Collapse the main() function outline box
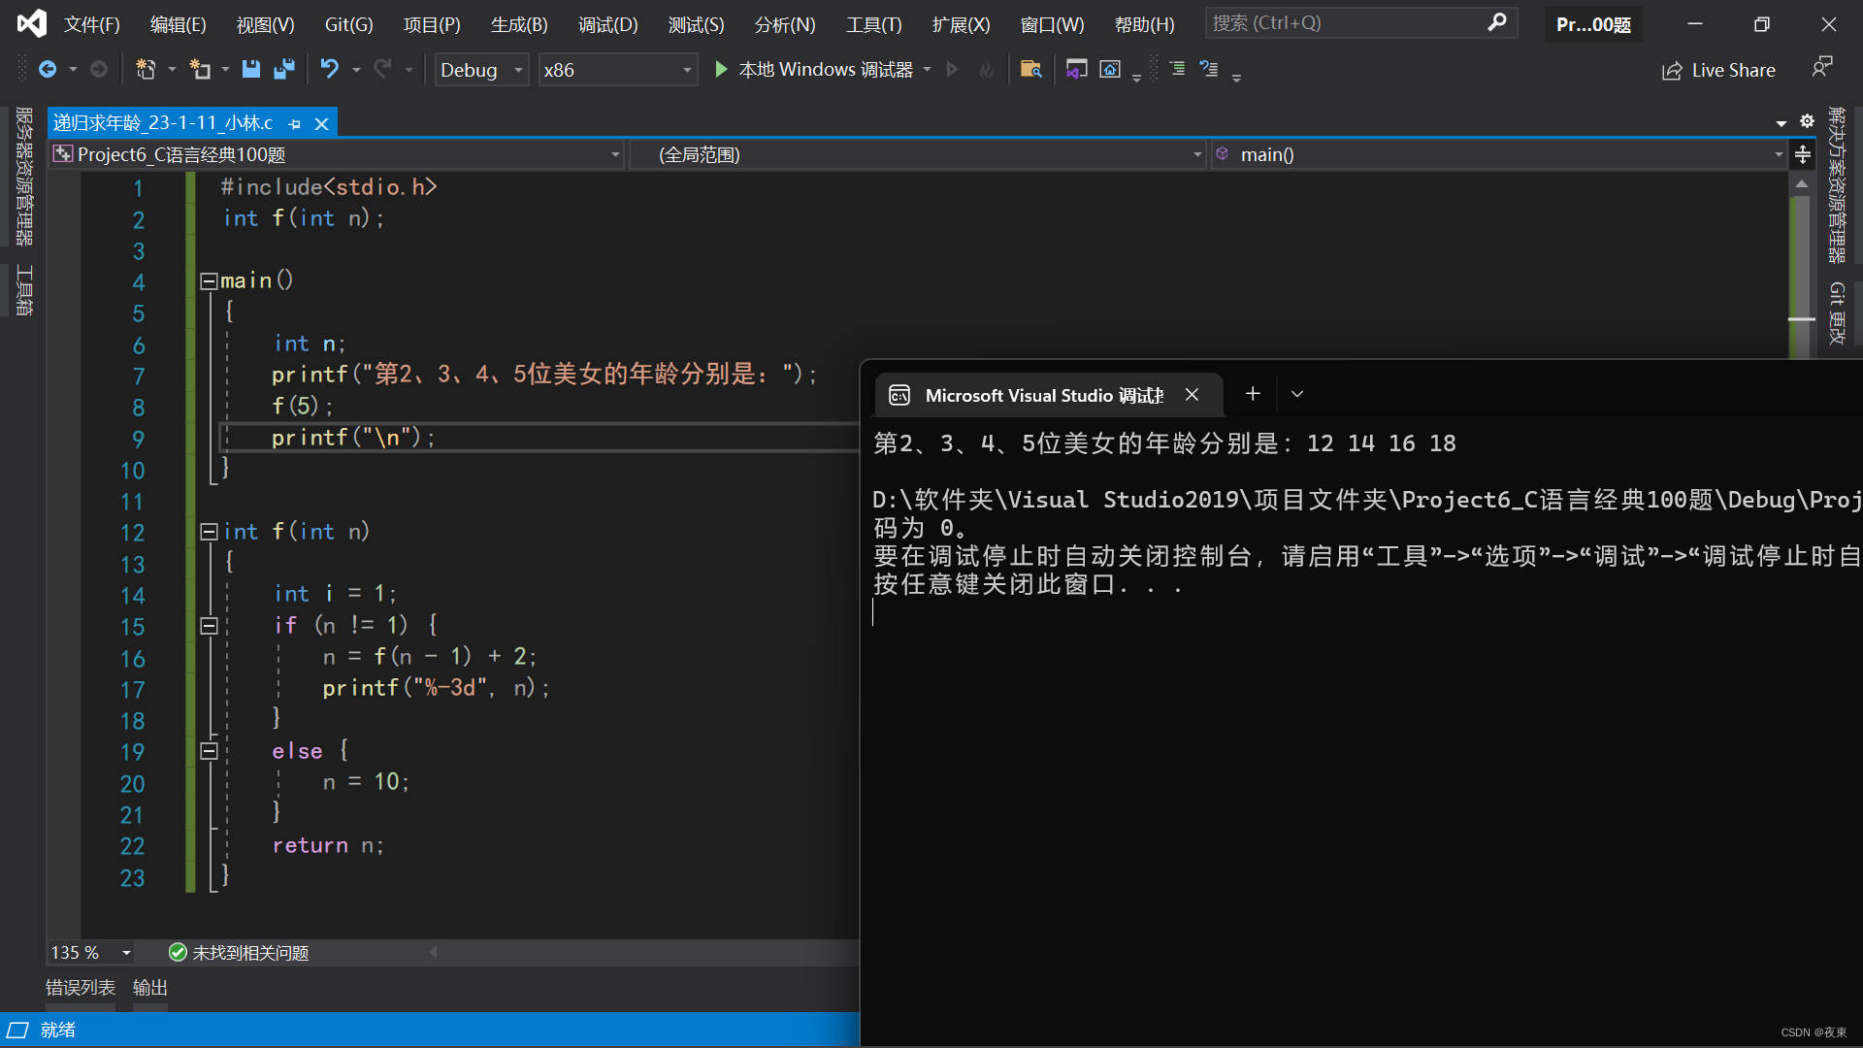The height and width of the screenshot is (1048, 1863). pyautogui.click(x=208, y=281)
